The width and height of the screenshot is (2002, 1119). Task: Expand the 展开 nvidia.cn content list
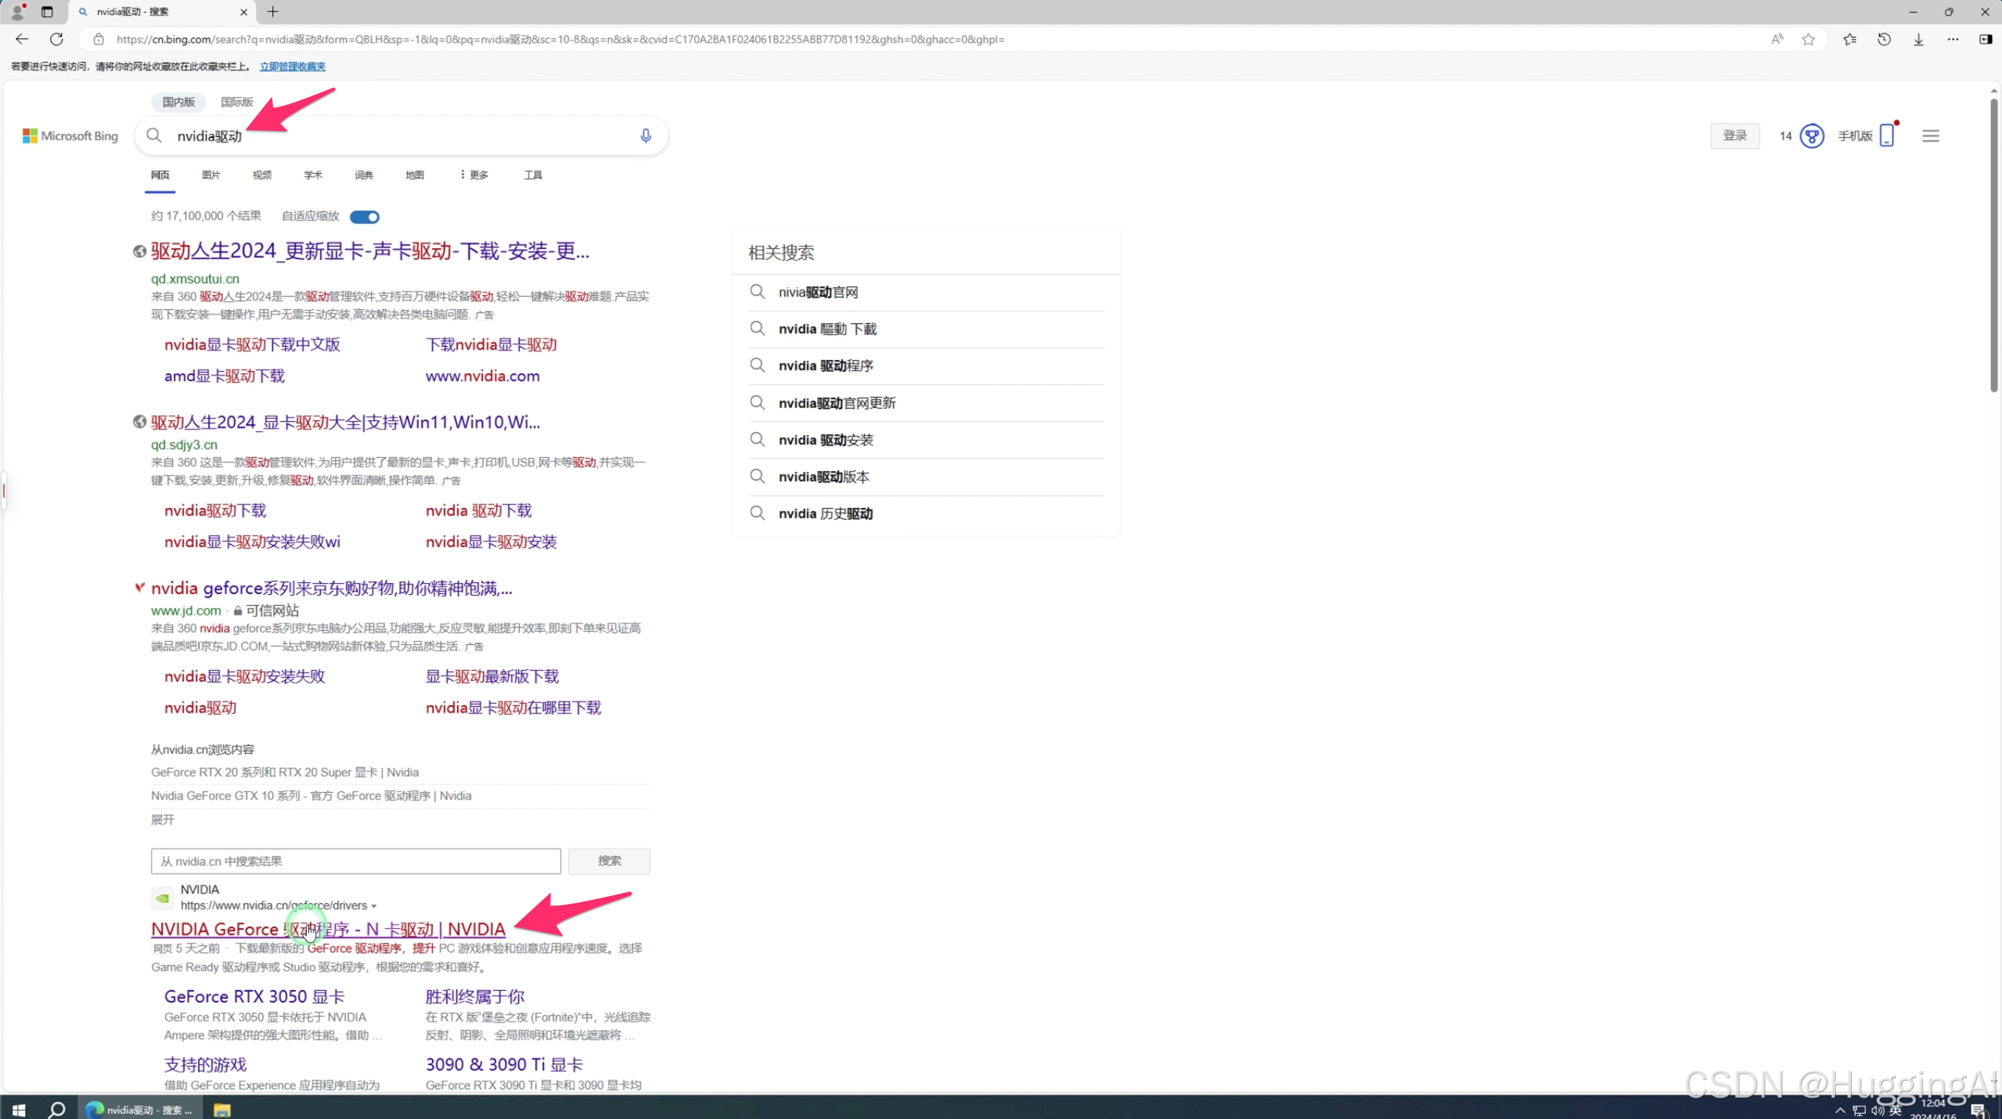(x=163, y=820)
